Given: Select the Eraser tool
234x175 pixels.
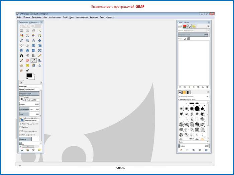Looking at the screenshot, I should click(x=27, y=60).
